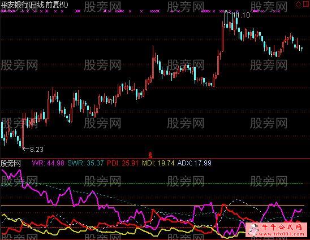
Task: Click the tall red candle at the price peak
Action: pyautogui.click(x=223, y=37)
